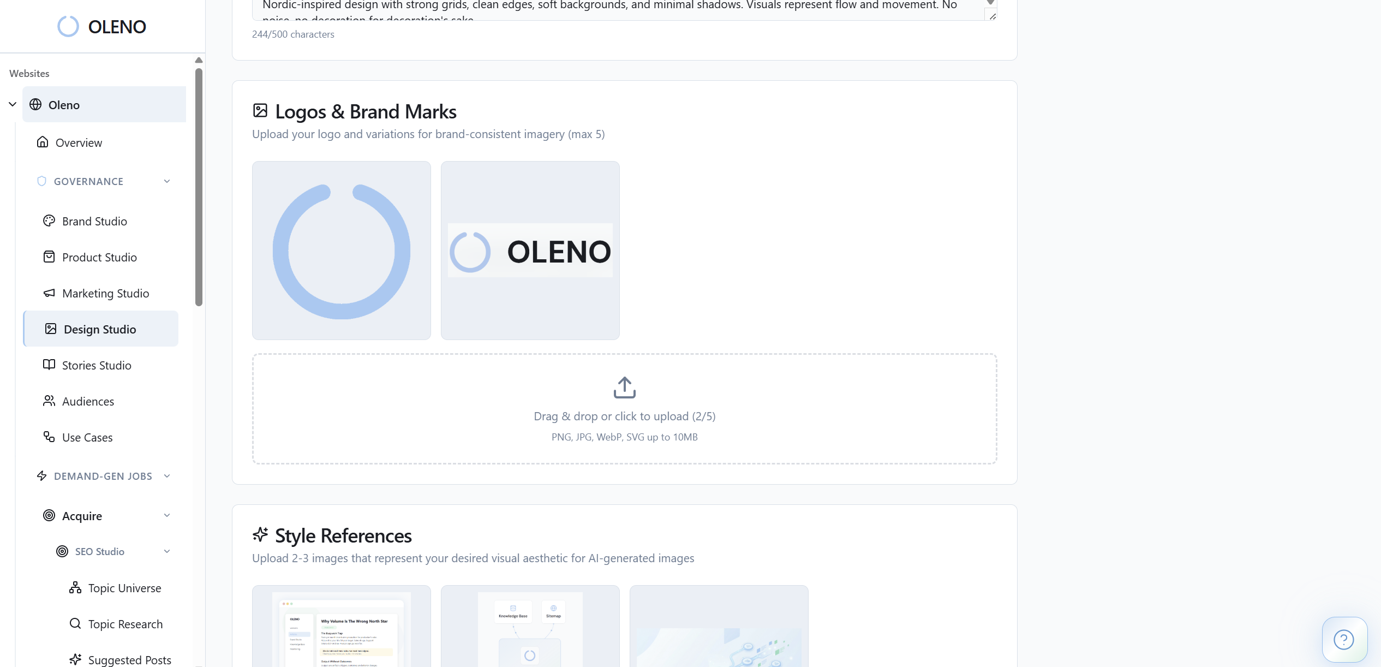Go to Topic Universe
Image resolution: width=1381 pixels, height=667 pixels.
(124, 588)
